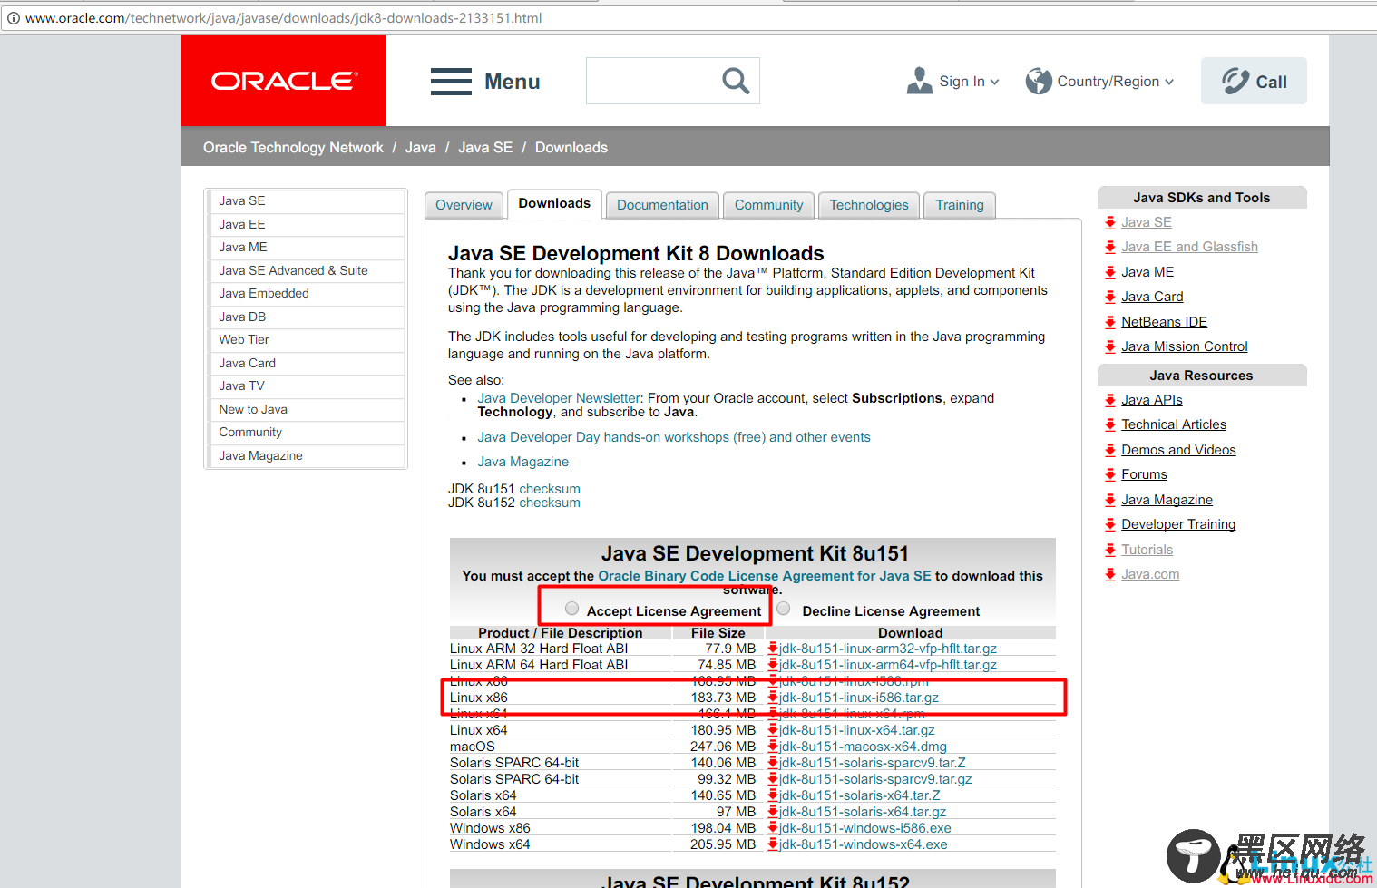This screenshot has height=888, width=1377.
Task: Click download icon for jdk-8u151-windows-x64.exe
Action: (x=773, y=844)
